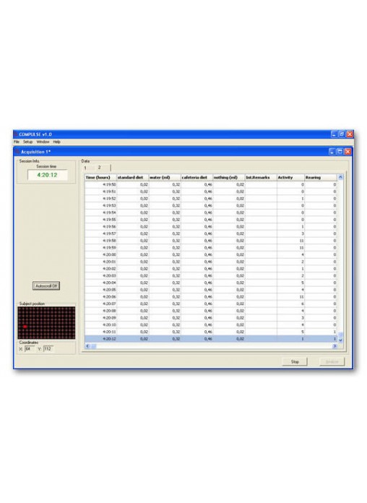The height and width of the screenshot is (503, 367).
Task: Maximize the Acquisition 1 inner window
Action: click(340, 152)
